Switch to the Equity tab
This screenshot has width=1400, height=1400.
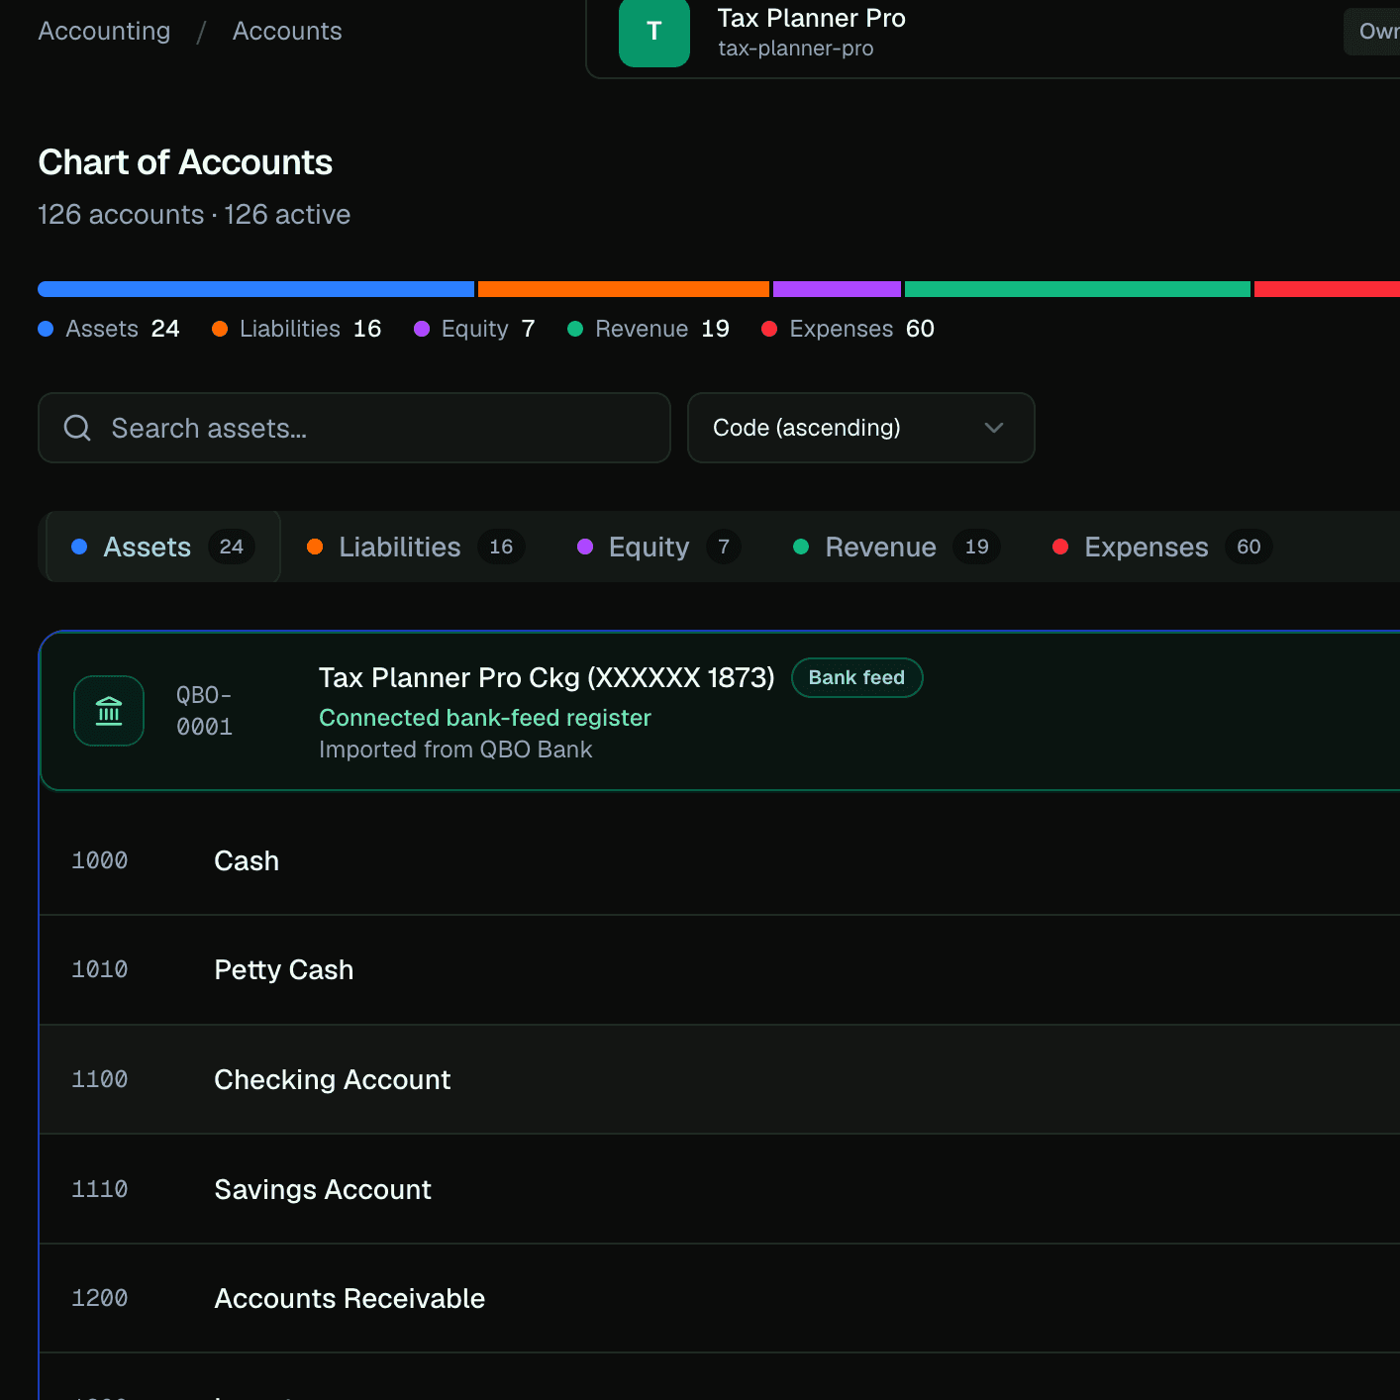658,547
